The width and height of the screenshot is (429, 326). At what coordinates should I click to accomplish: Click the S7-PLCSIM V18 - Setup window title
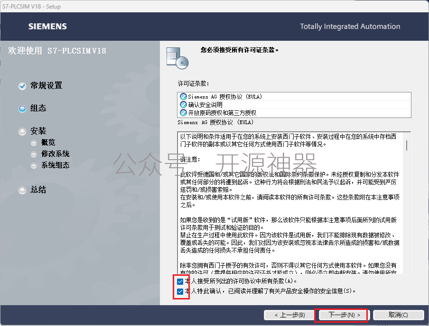31,7
